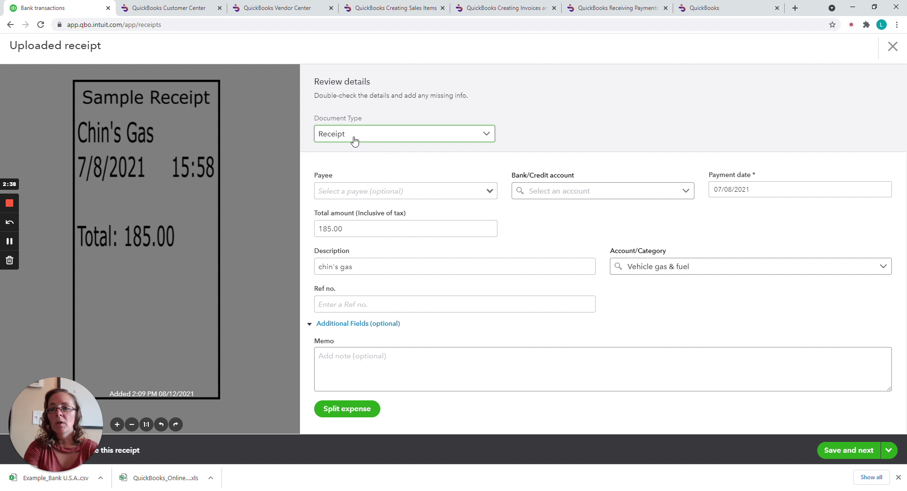The height and width of the screenshot is (491, 907).
Task: Reset receipt image to 1:1 scale
Action: pos(146,424)
